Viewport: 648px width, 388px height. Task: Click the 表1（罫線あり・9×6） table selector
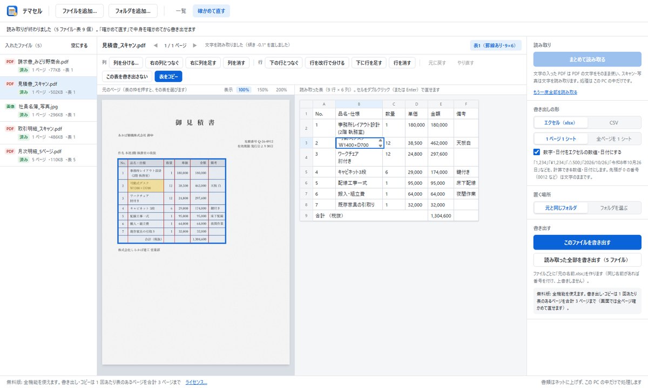point(496,46)
